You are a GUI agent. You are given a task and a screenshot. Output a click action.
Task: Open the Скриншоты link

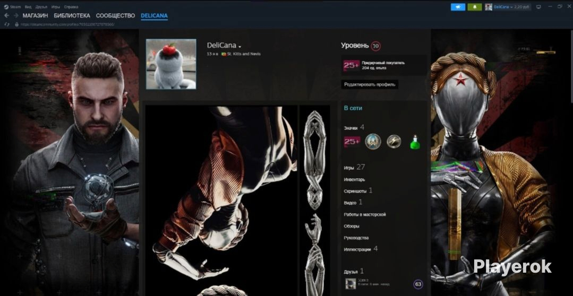click(358, 190)
